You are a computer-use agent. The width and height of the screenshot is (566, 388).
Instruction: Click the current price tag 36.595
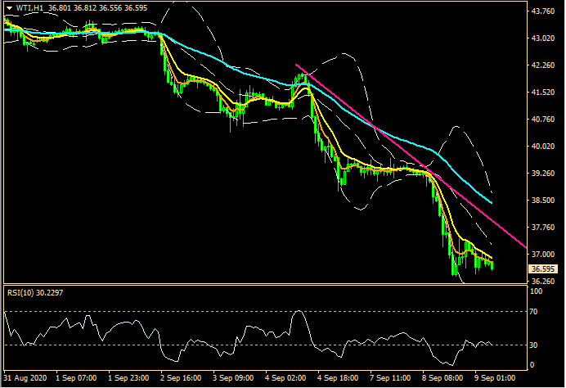(544, 268)
